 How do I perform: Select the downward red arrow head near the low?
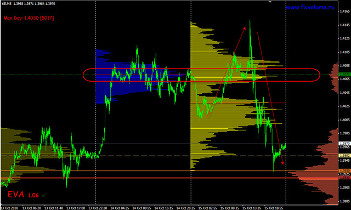[x=283, y=162]
